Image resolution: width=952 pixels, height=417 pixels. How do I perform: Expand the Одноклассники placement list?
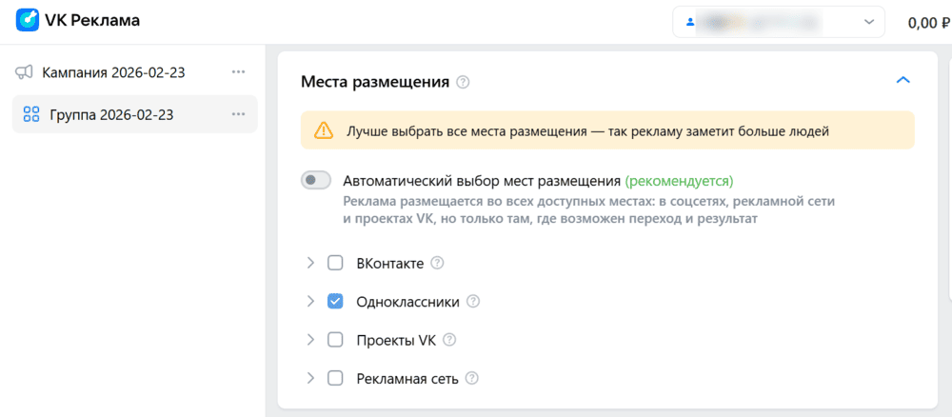click(x=309, y=302)
